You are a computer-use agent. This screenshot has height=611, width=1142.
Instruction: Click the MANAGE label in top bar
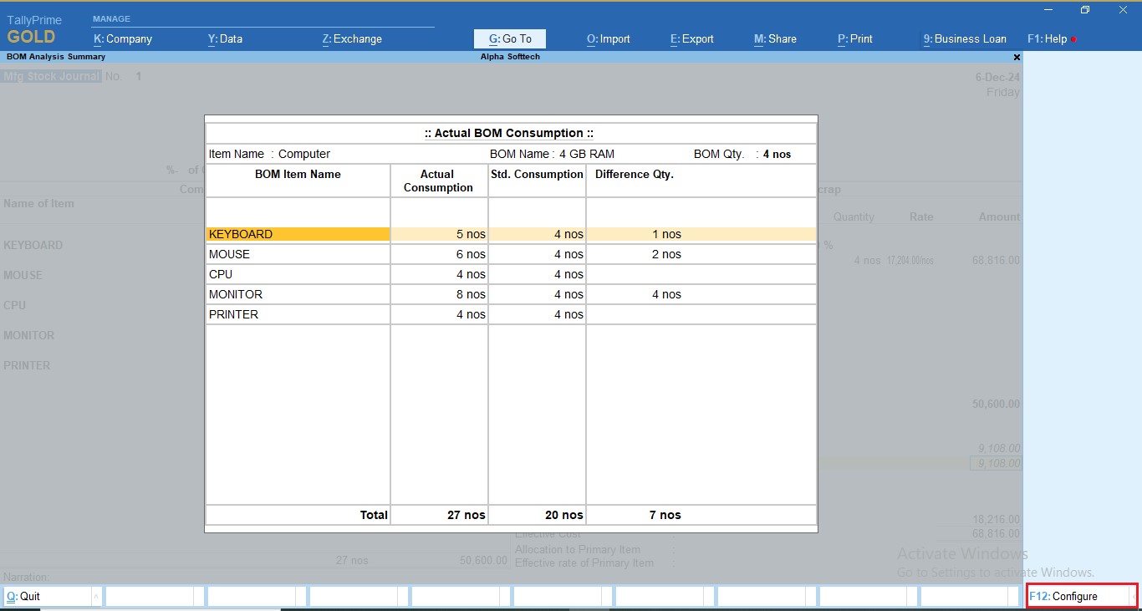point(111,18)
